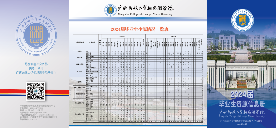Click the 广西区外 header cell
Viewport: 276px width, 128px height.
pos(172,36)
